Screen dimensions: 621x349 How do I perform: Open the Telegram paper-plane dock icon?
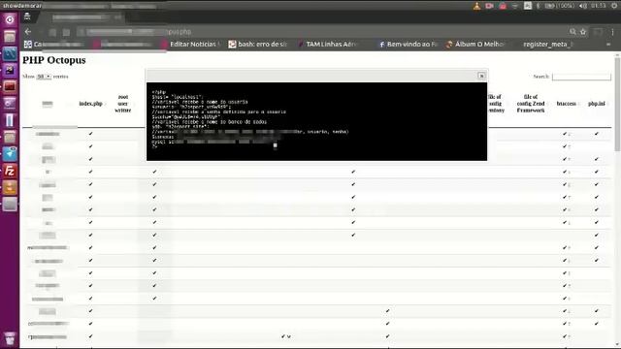pos(10,154)
